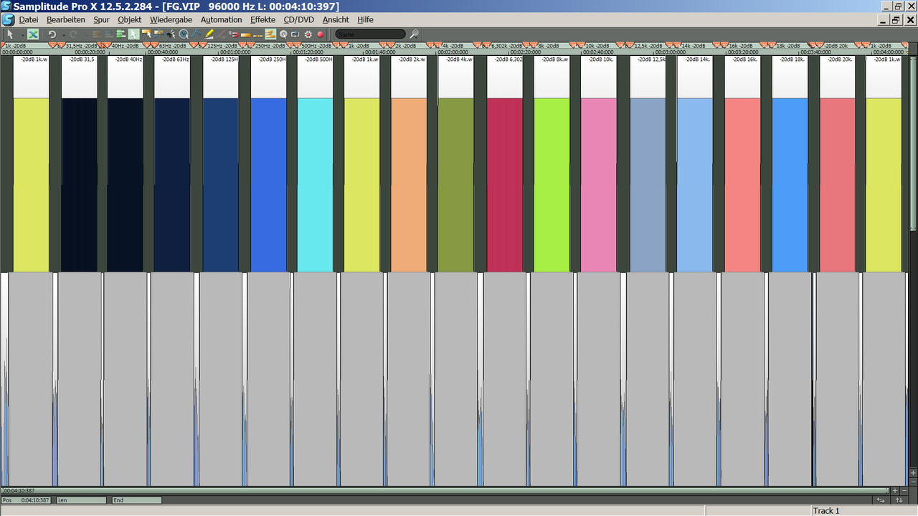
Task: Select the '63Hz -20dB' marker
Action: 173,46
